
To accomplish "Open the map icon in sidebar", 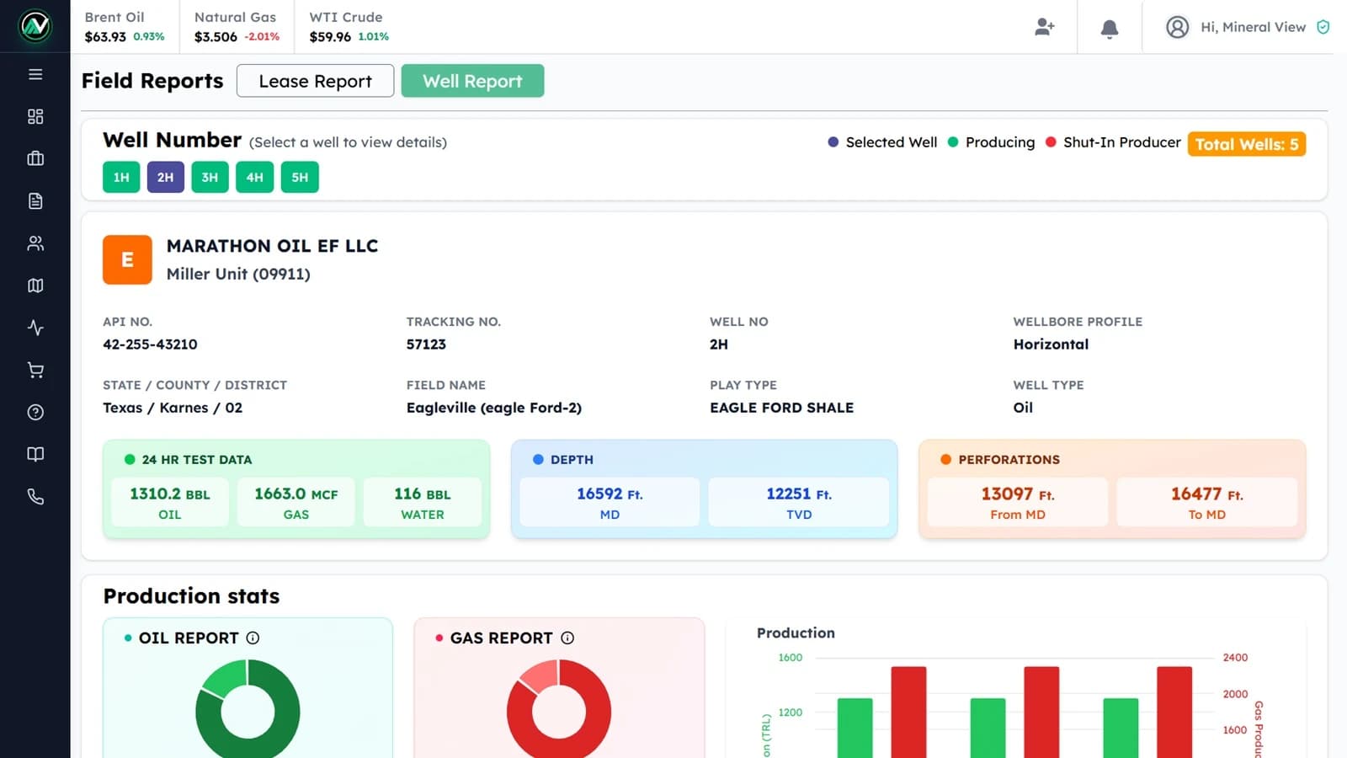I will [35, 286].
